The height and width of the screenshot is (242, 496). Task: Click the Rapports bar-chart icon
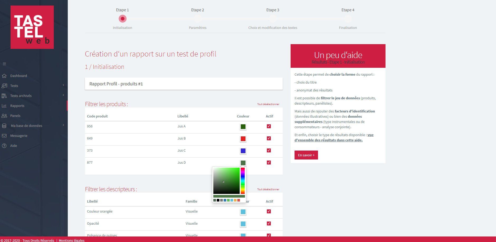(4, 106)
